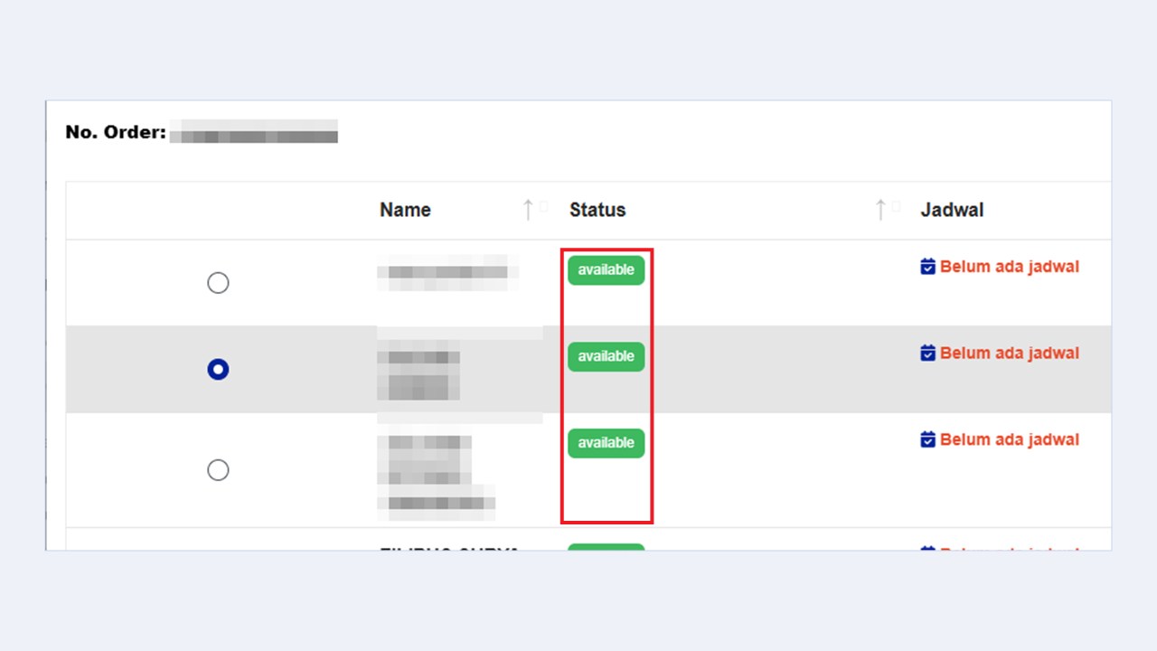Open 'Belum ada jadwal' in the highlighted row
The height and width of the screenshot is (651, 1157).
tap(1010, 353)
